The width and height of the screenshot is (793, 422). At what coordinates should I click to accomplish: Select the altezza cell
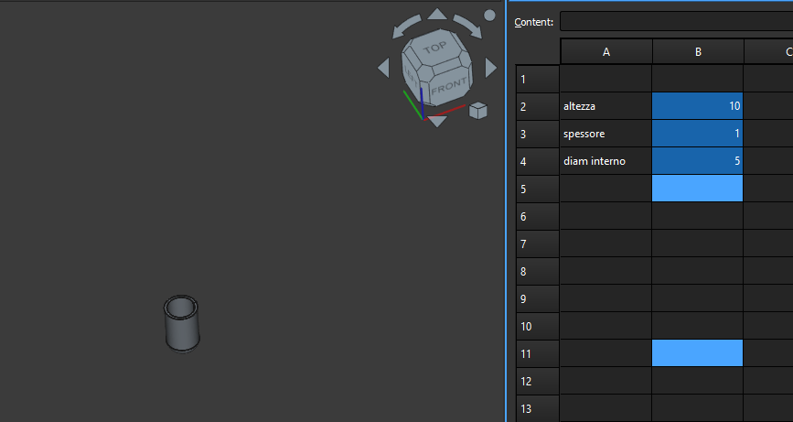click(x=605, y=106)
